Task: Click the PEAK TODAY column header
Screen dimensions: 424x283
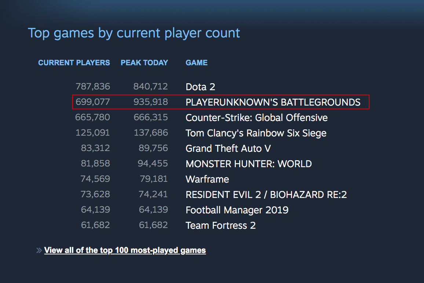Action: [x=144, y=63]
